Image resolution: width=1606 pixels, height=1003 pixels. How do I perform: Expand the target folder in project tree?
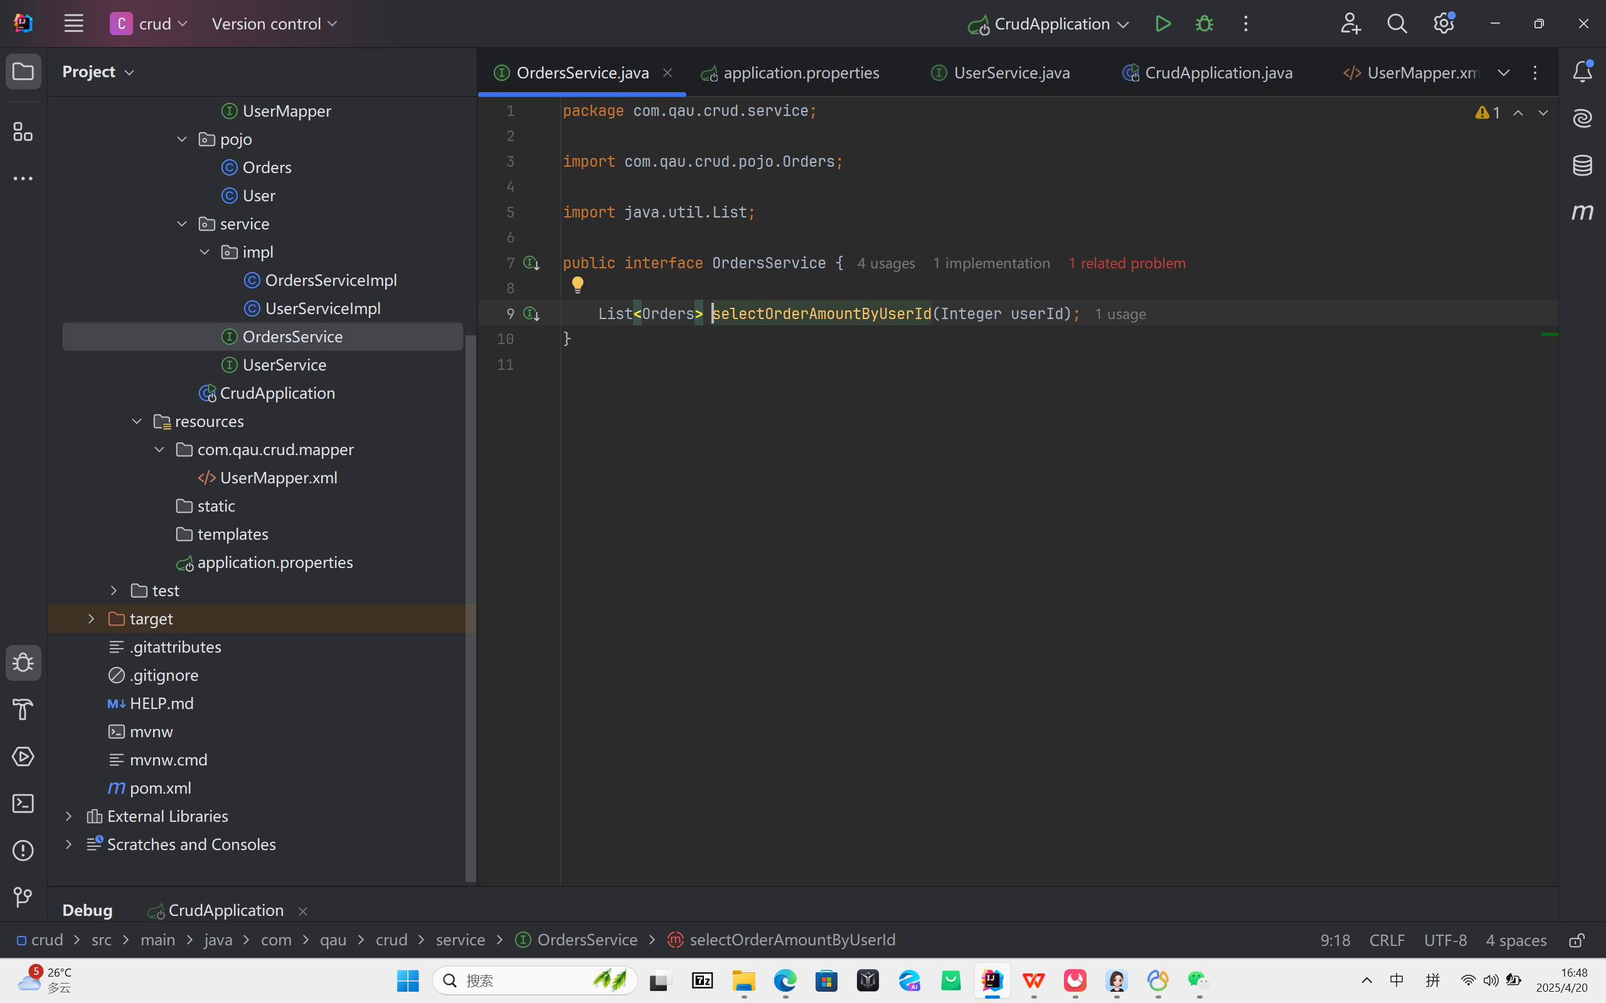click(x=92, y=619)
